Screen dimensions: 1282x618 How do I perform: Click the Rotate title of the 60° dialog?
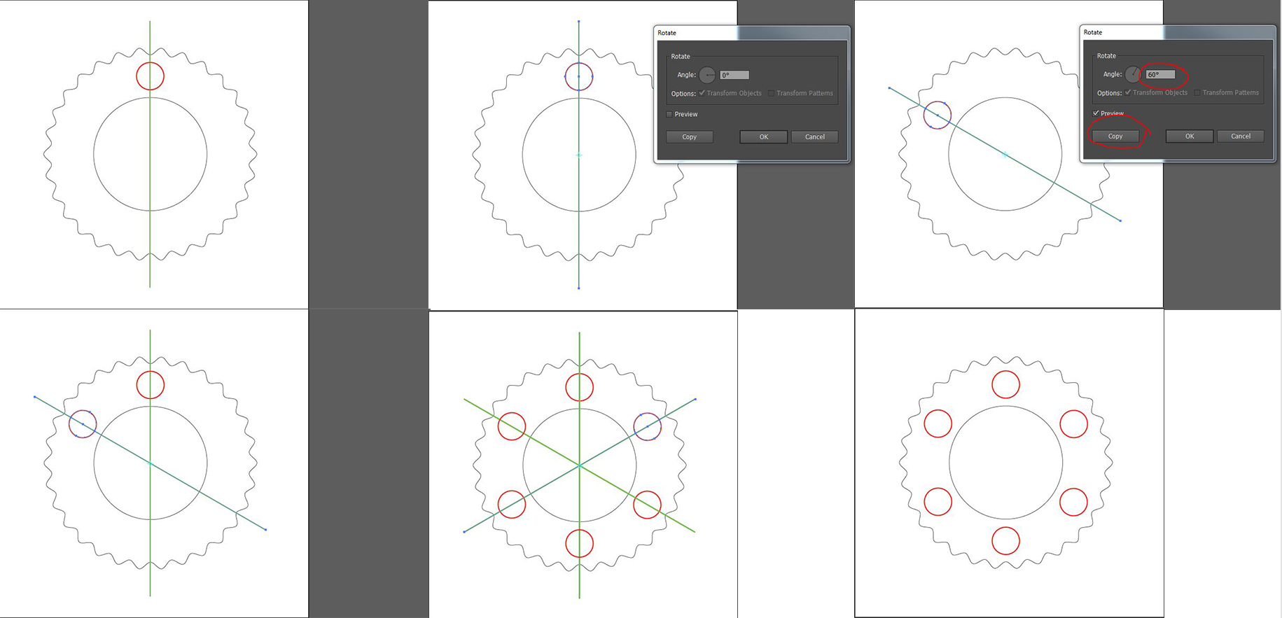1093,32
